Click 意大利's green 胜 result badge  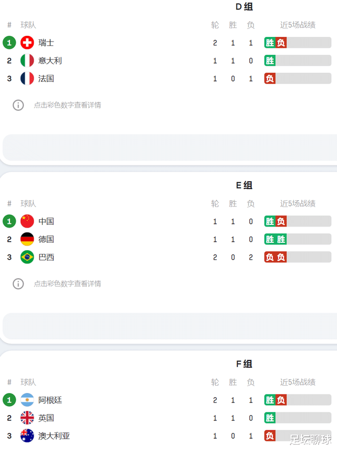click(x=270, y=61)
